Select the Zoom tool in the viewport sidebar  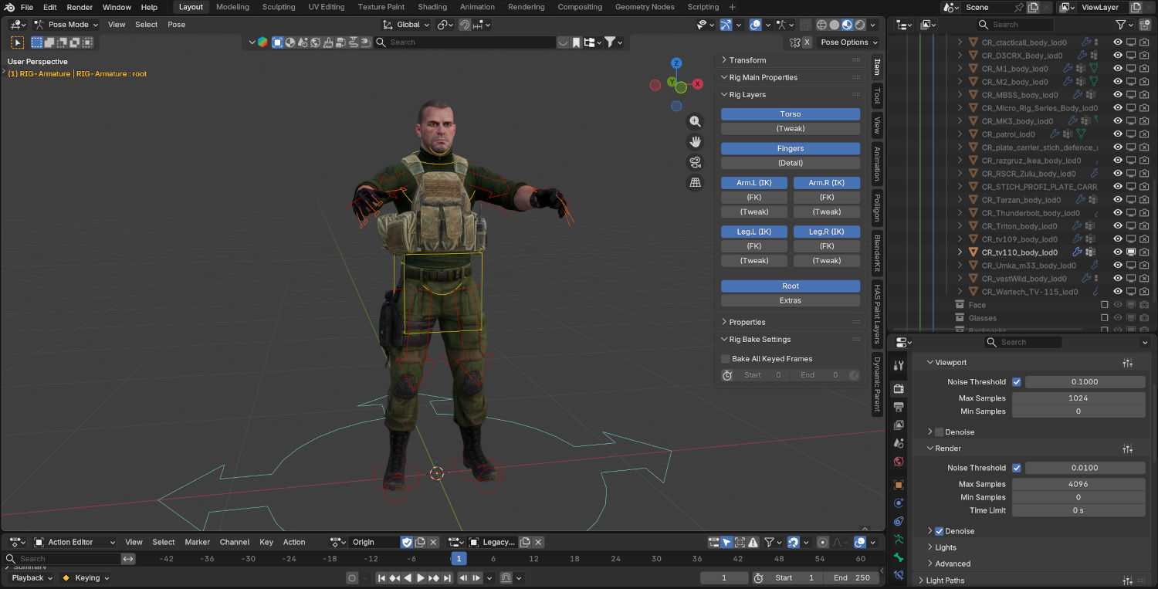[x=696, y=121]
